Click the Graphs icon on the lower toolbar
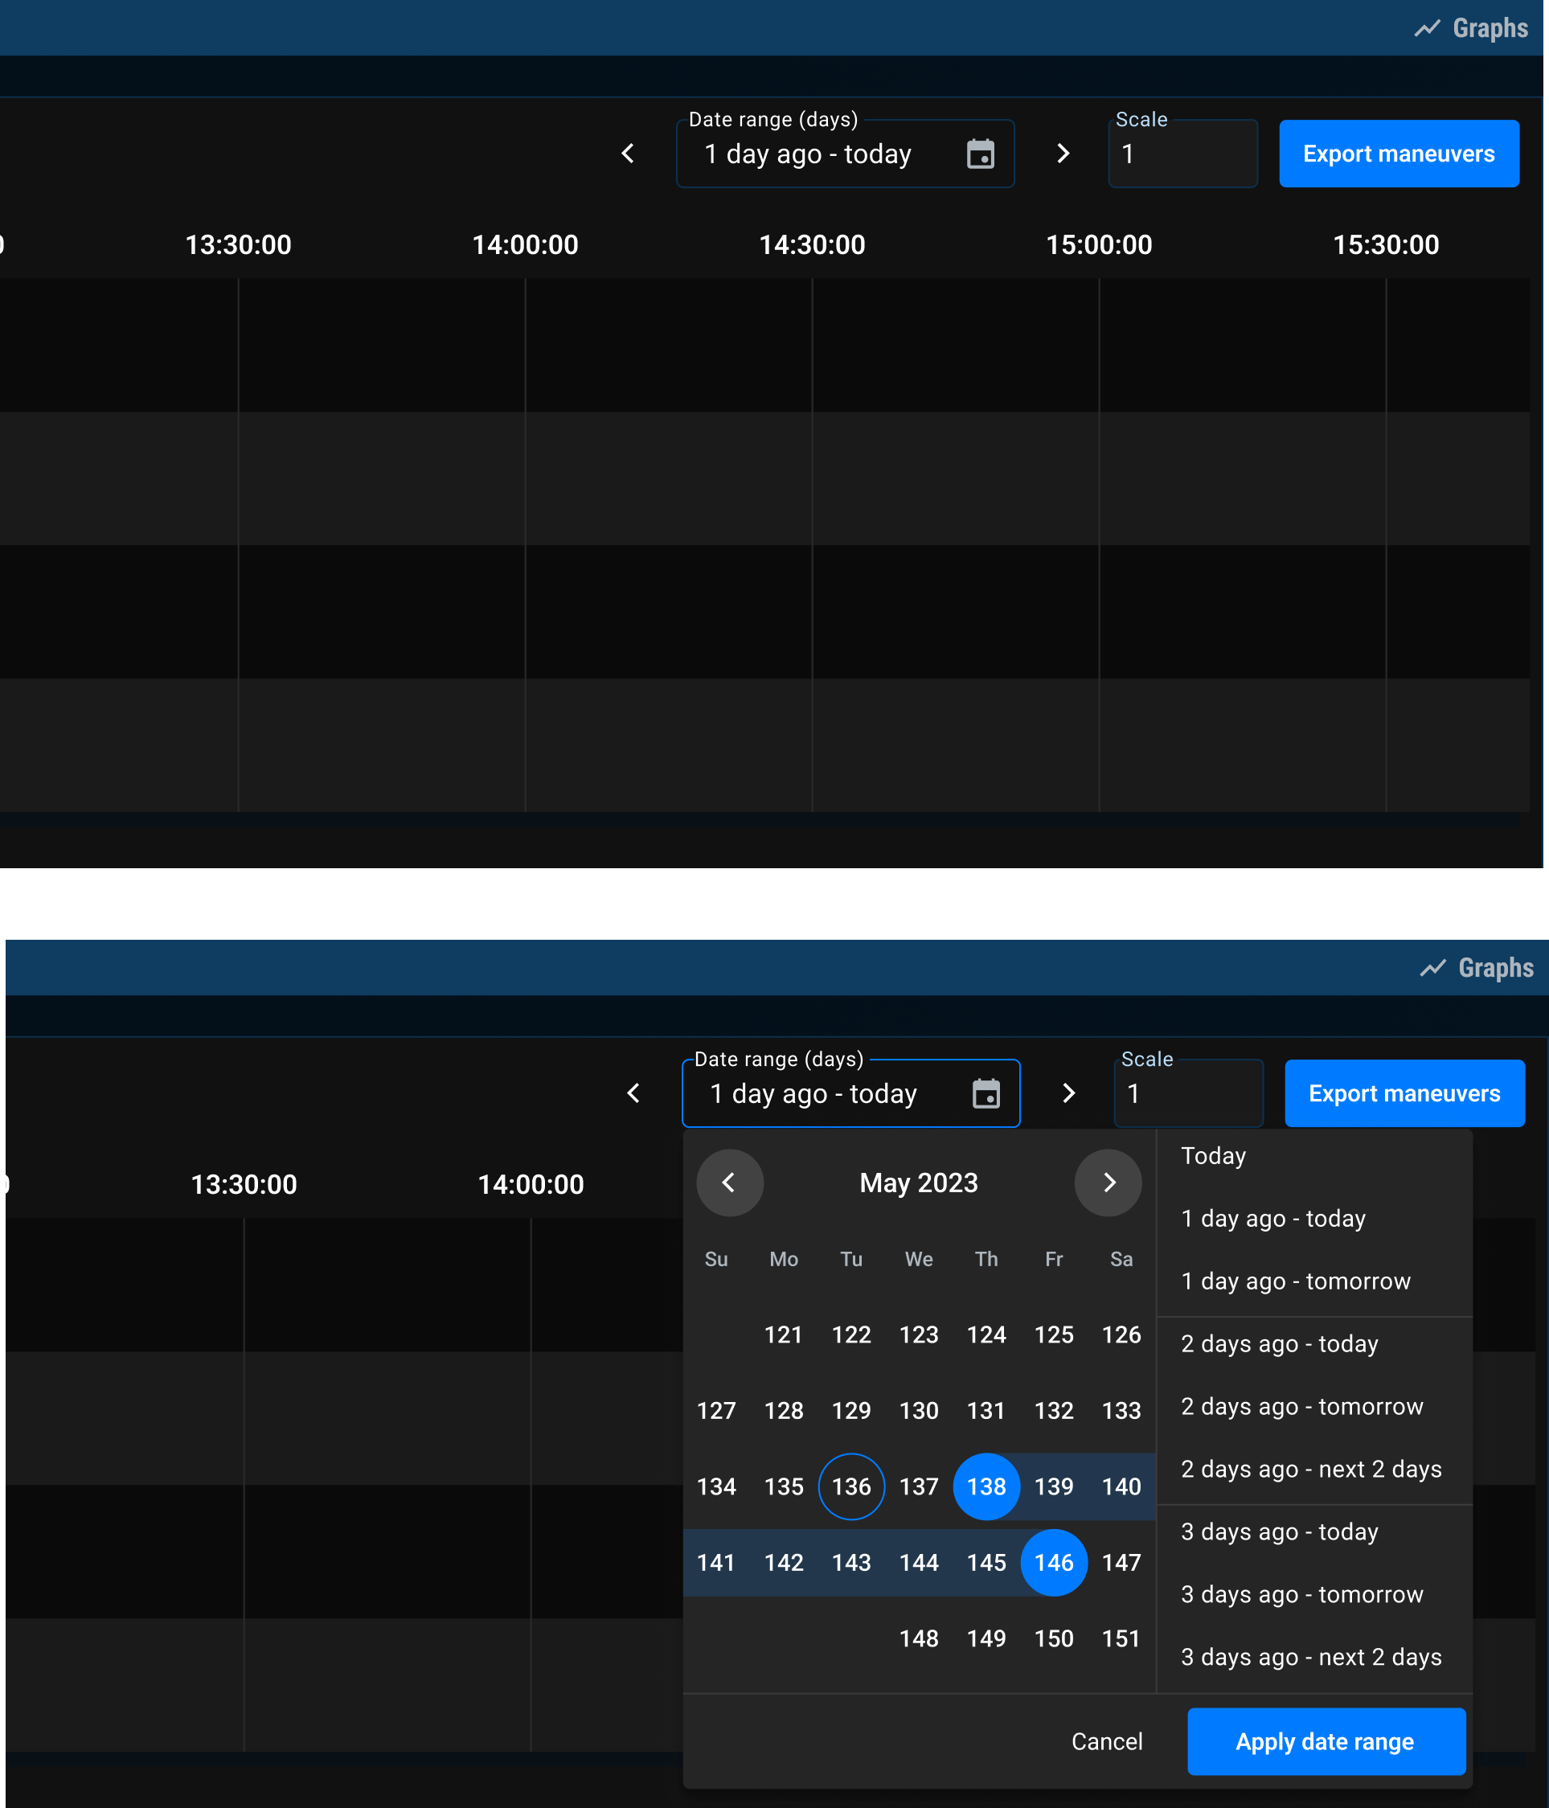1549x1808 pixels. (x=1432, y=967)
